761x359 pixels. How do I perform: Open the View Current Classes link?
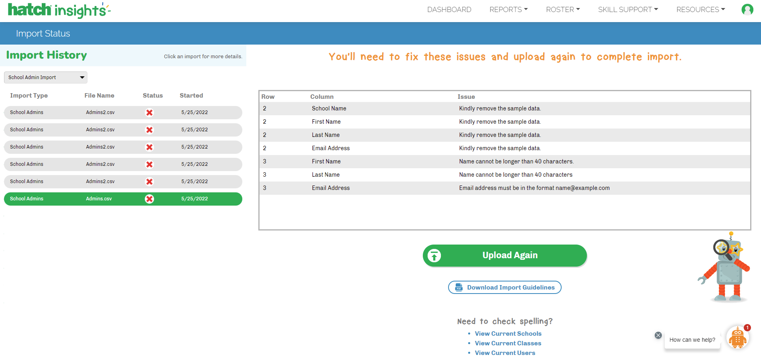click(x=508, y=343)
